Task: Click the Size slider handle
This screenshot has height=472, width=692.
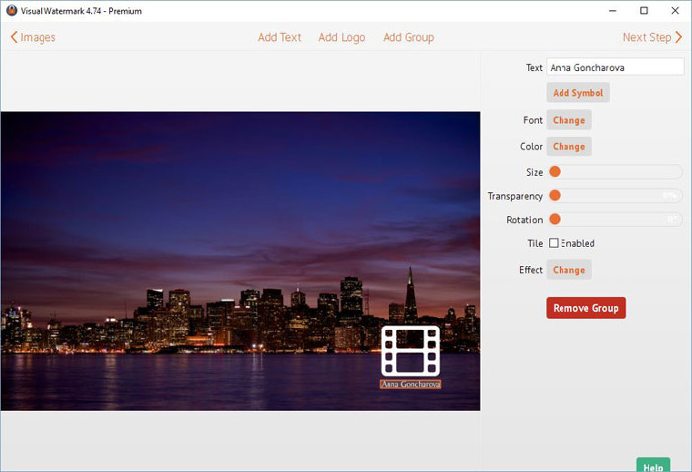Action: 555,172
